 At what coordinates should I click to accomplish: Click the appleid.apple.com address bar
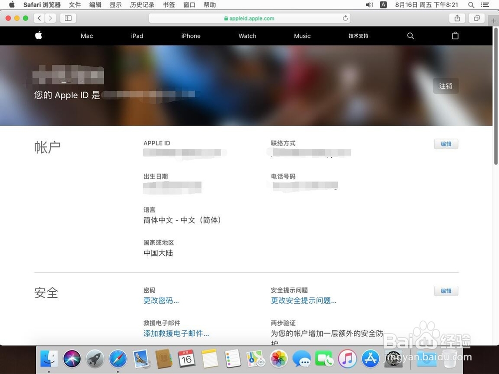tap(249, 18)
